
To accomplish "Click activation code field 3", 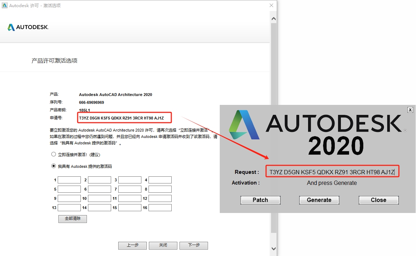I will pos(130,180).
